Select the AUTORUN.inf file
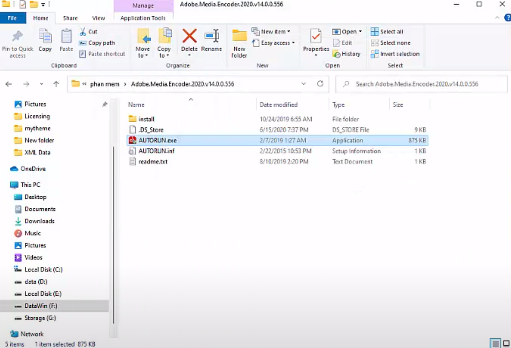Viewport: 511px width, 348px height. pos(277,151)
